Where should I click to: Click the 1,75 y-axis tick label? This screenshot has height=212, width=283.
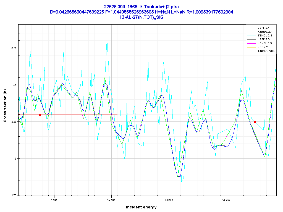[x=14, y=195]
